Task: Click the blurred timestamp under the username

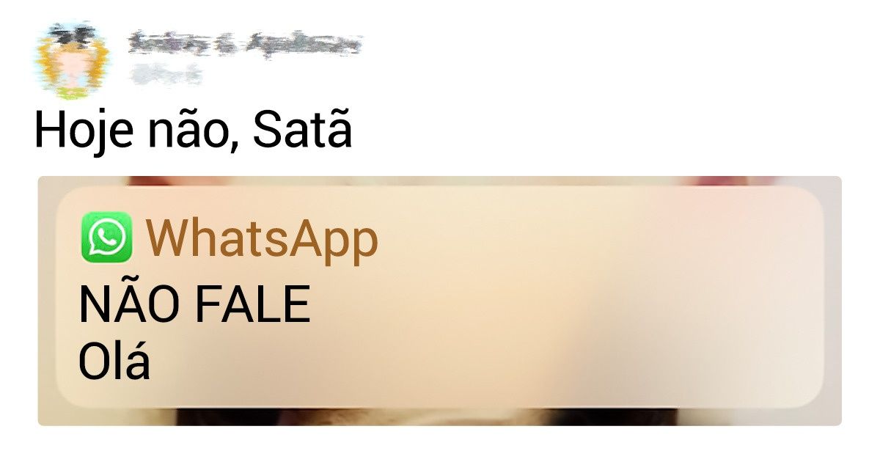Action: point(166,73)
